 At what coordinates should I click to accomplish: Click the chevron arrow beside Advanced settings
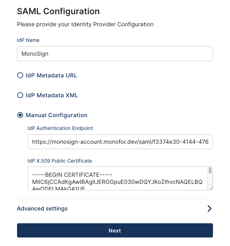[209, 209]
